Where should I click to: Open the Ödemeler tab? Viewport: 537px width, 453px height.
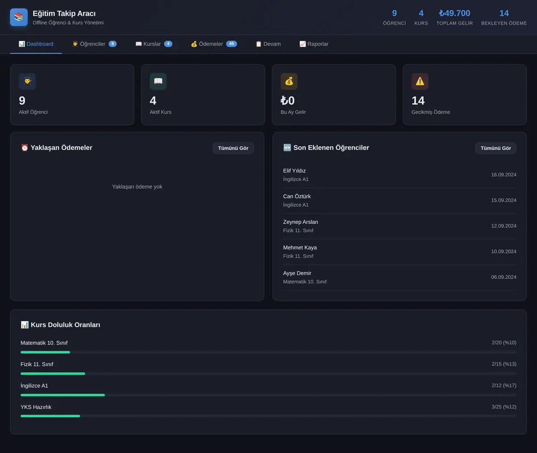(214, 44)
